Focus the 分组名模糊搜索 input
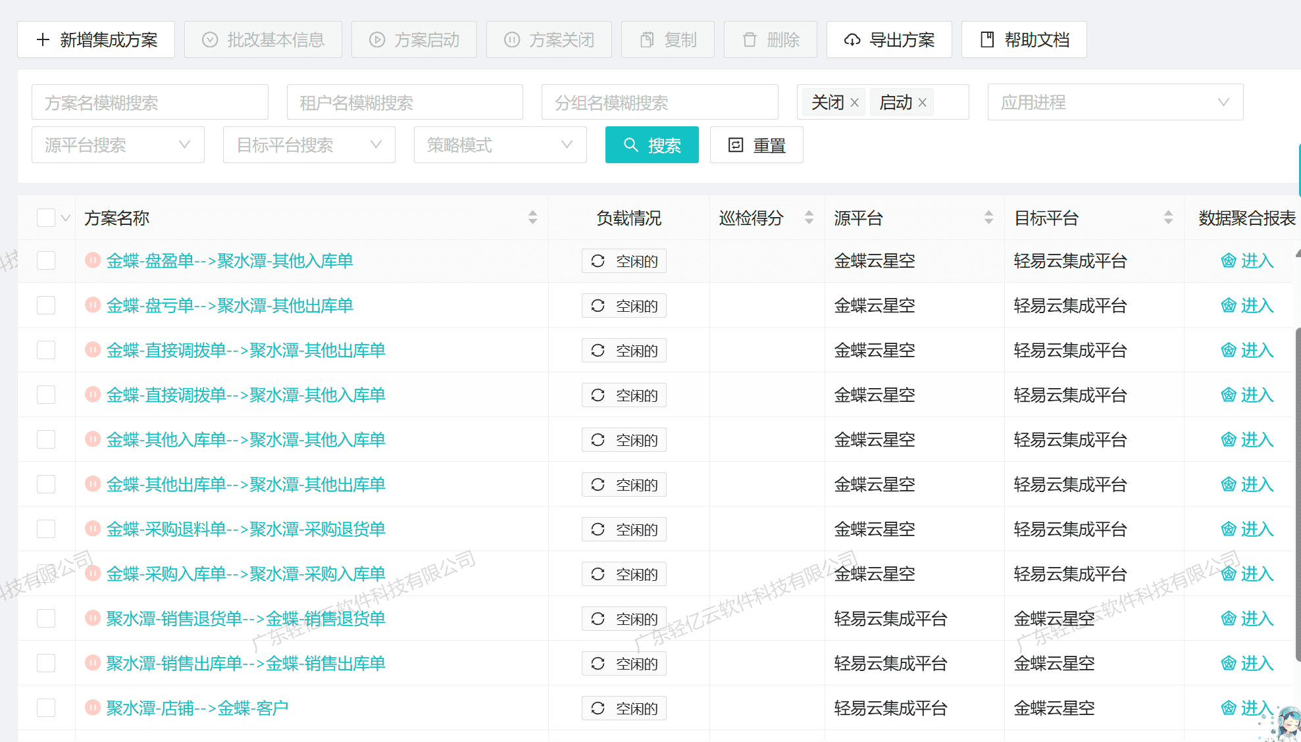The width and height of the screenshot is (1301, 742). pos(660,103)
